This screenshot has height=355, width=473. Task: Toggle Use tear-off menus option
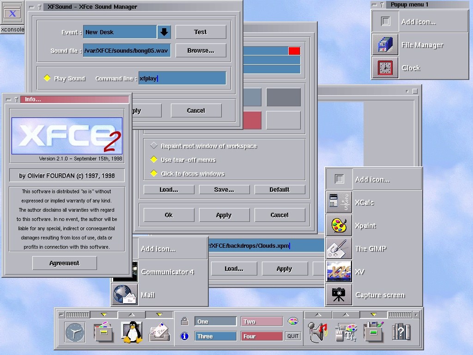[154, 160]
